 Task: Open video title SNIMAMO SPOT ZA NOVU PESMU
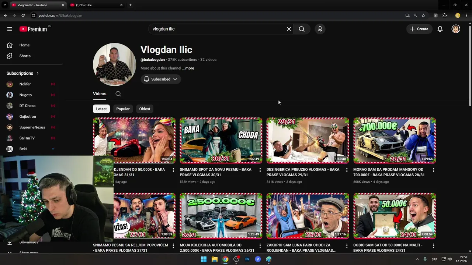(216, 172)
